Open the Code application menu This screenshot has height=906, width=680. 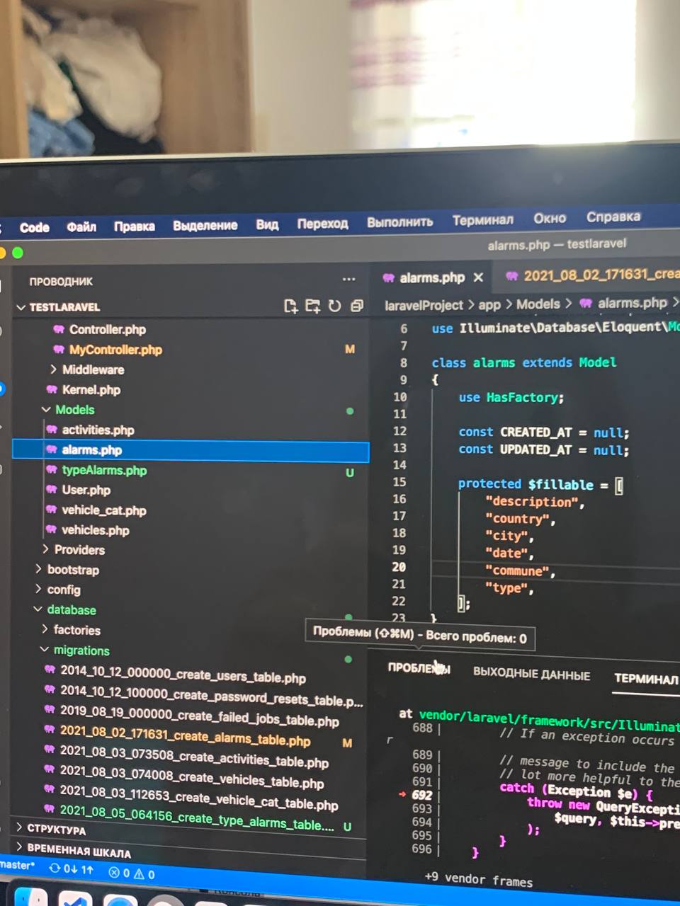[35, 227]
